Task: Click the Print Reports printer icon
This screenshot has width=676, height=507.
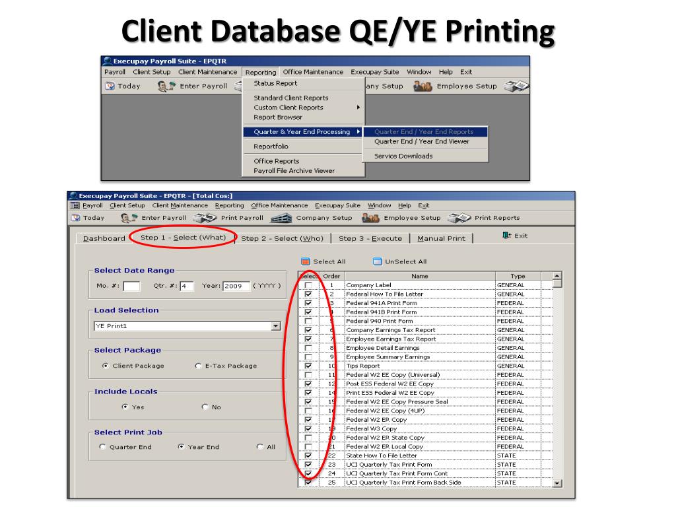Action: click(459, 218)
